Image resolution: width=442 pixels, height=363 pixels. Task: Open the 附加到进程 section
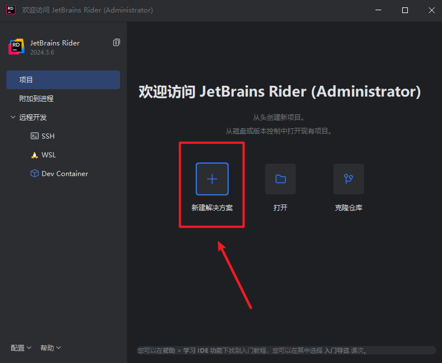pyautogui.click(x=36, y=98)
